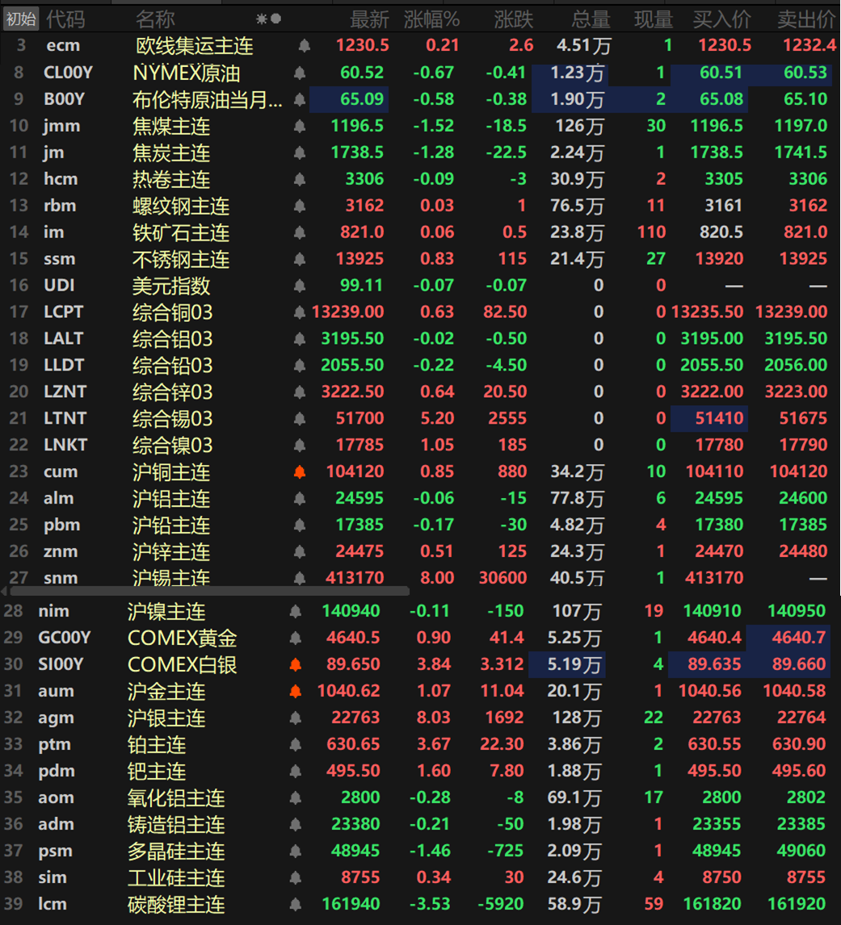The height and width of the screenshot is (925, 841).
Task: Select the 初始 tab in the header
Action: [x=21, y=19]
